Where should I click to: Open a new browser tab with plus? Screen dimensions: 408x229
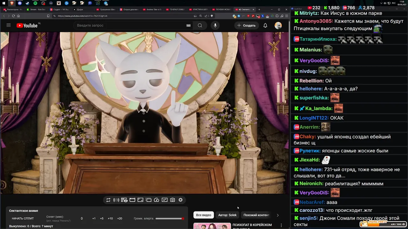(259, 10)
